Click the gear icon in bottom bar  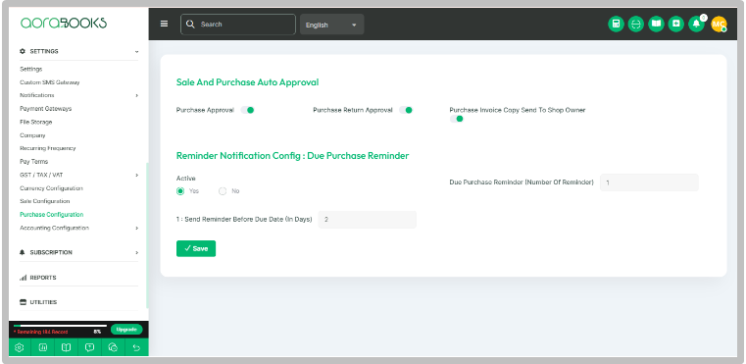pyautogui.click(x=20, y=347)
